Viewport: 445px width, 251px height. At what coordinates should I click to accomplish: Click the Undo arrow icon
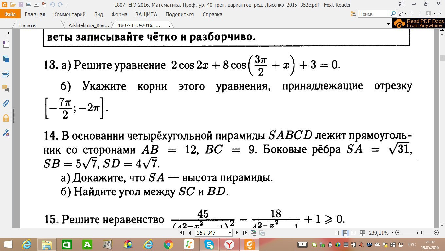[x=52, y=4]
